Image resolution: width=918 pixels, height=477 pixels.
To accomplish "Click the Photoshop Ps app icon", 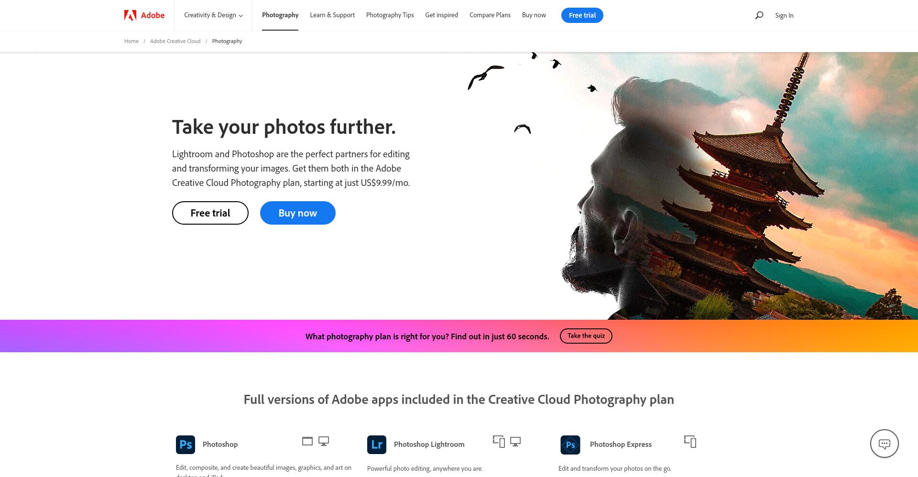I will click(186, 444).
